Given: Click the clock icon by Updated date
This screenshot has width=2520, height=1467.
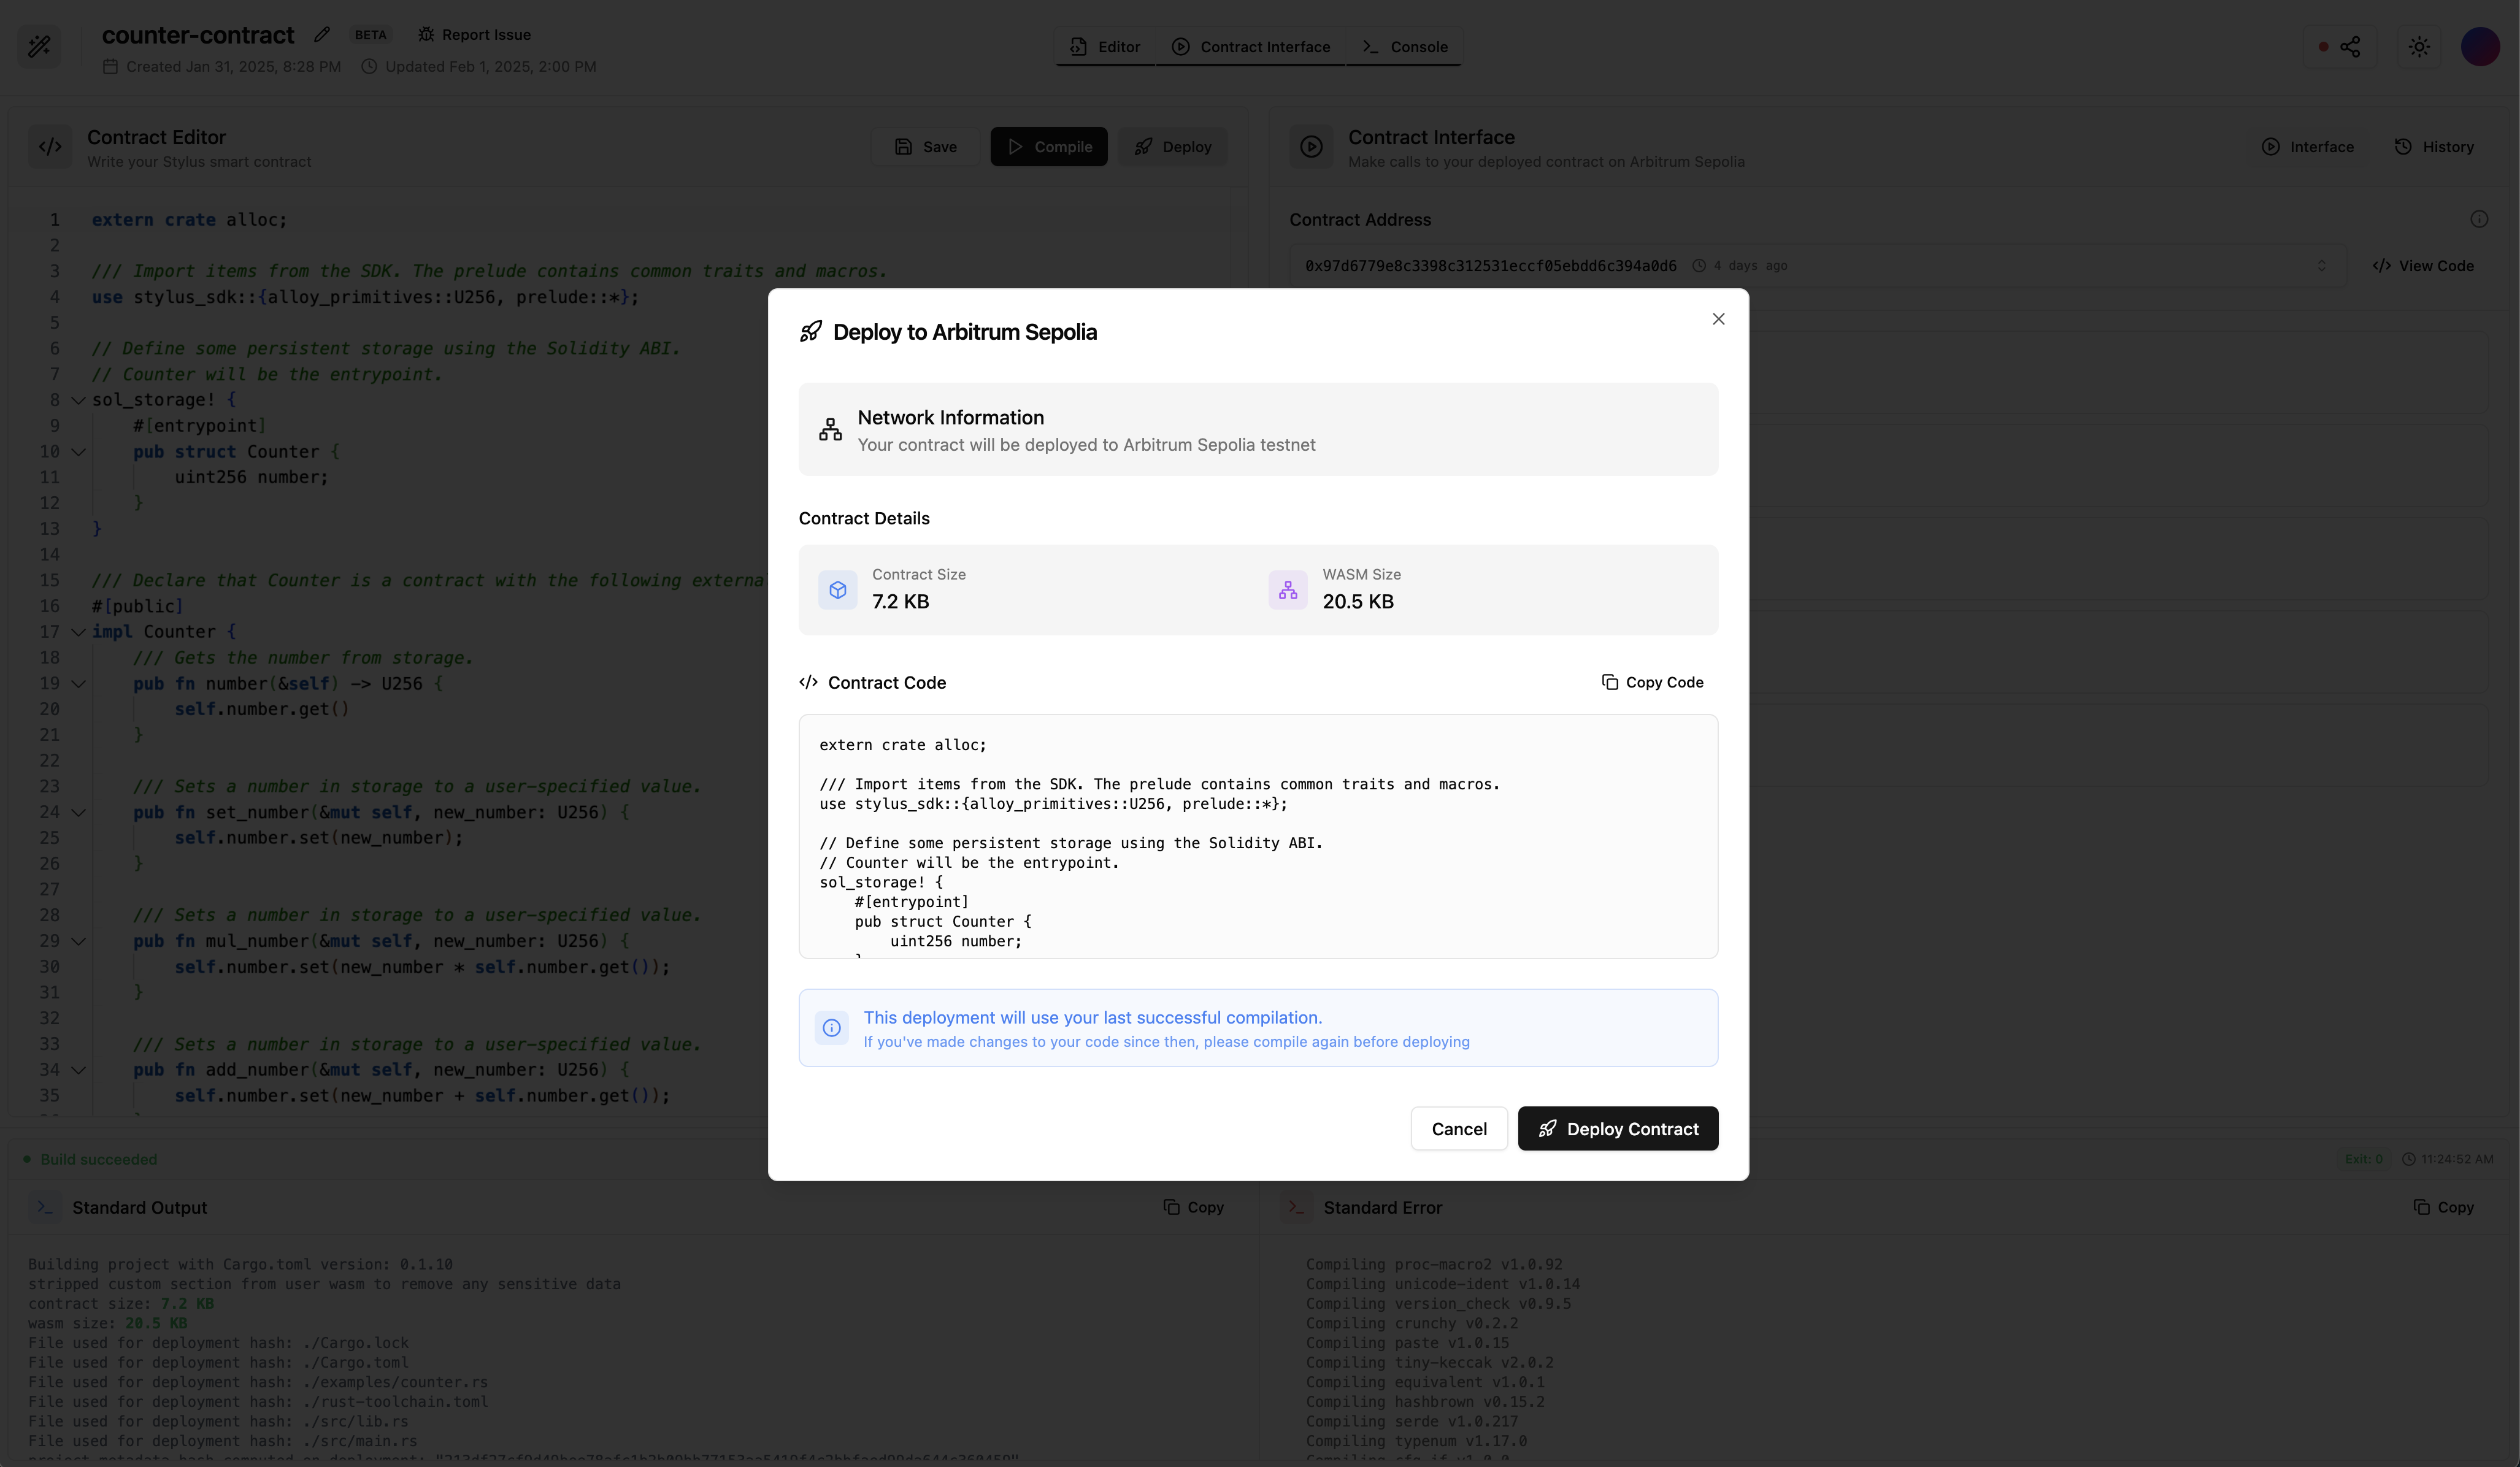Looking at the screenshot, I should tap(369, 67).
